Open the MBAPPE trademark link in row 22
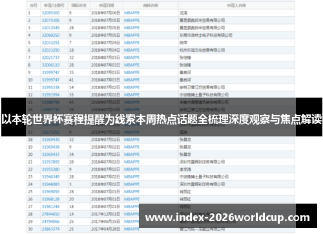The height and width of the screenshot is (234, 323). 132,169
